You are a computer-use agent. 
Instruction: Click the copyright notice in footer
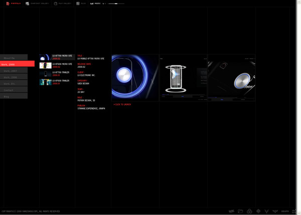click(31, 211)
